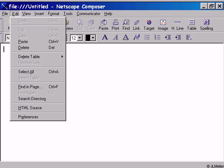
Task: Click the increase indent icon
Action: pos(178,37)
